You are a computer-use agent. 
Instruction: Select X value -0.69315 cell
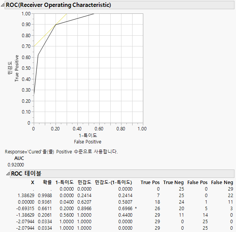(x=25, y=209)
